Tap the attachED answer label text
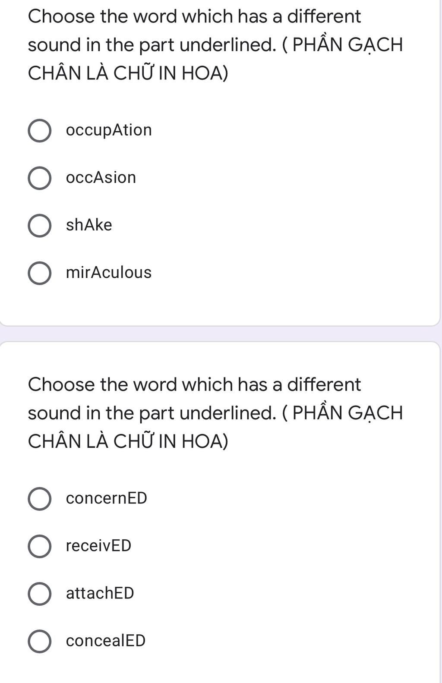Viewport: 442px width, 683px height. [100, 593]
